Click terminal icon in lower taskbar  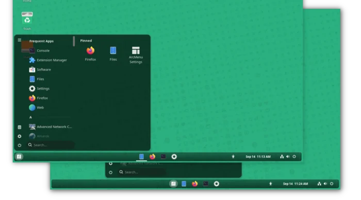pyautogui.click(x=206, y=184)
